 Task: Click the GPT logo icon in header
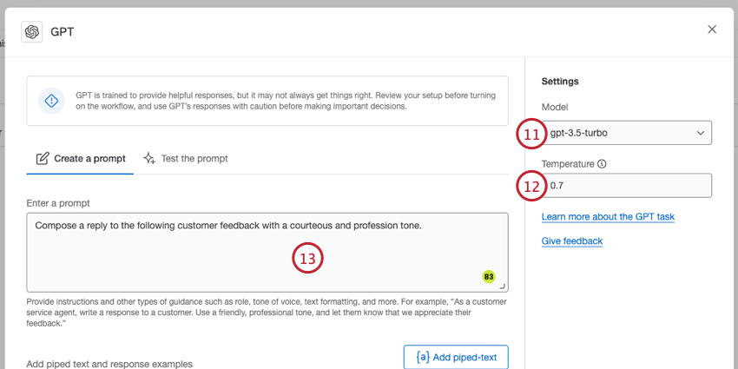click(32, 32)
